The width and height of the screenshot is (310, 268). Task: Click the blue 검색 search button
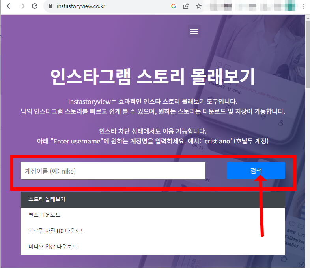tap(256, 170)
